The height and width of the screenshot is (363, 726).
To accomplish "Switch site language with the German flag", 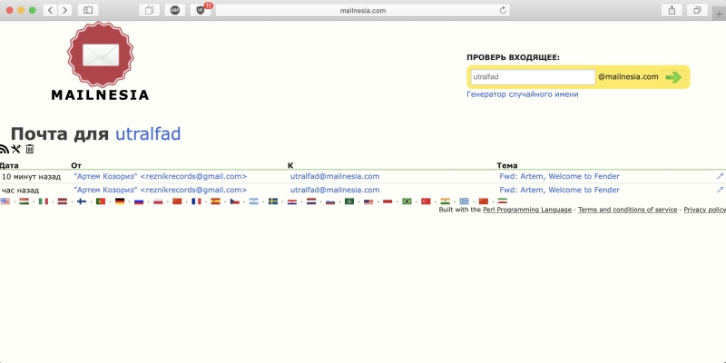I will pyautogui.click(x=120, y=201).
